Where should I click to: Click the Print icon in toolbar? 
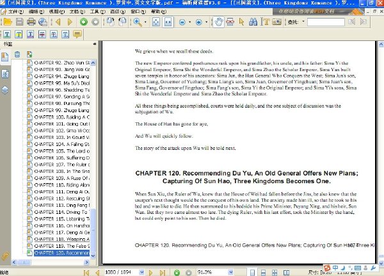[x=31, y=22]
